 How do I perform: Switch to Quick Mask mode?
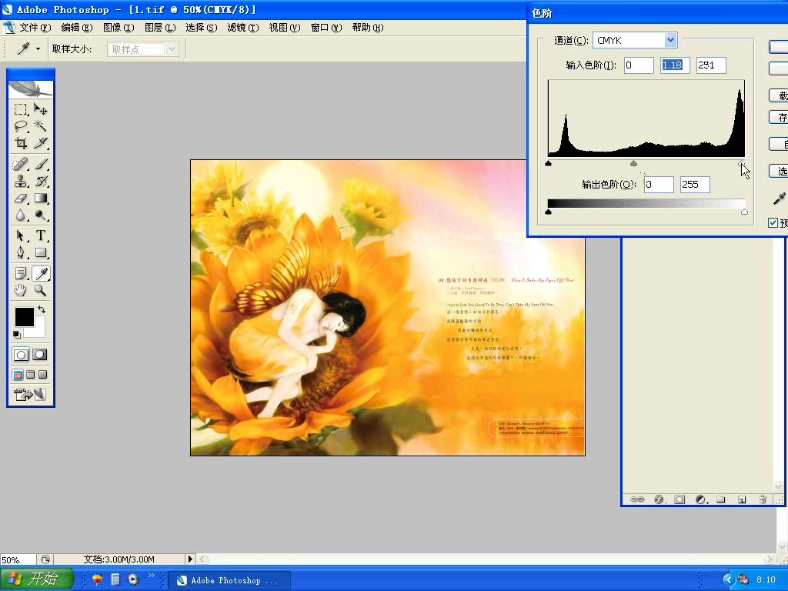pos(40,355)
